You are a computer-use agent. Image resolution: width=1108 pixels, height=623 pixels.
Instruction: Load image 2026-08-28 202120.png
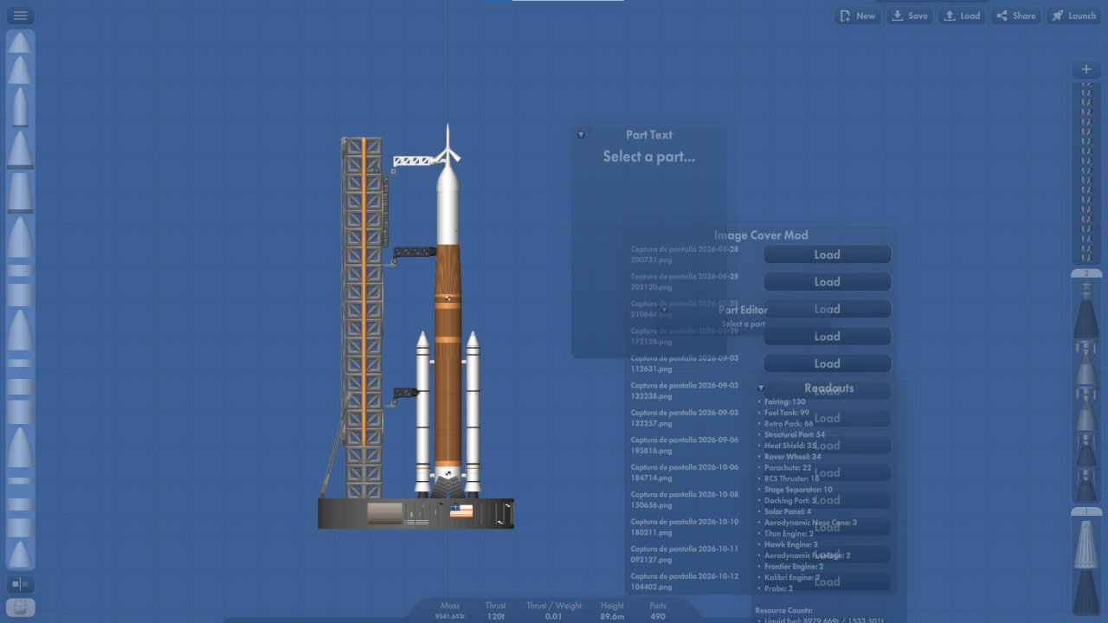pyautogui.click(x=827, y=282)
